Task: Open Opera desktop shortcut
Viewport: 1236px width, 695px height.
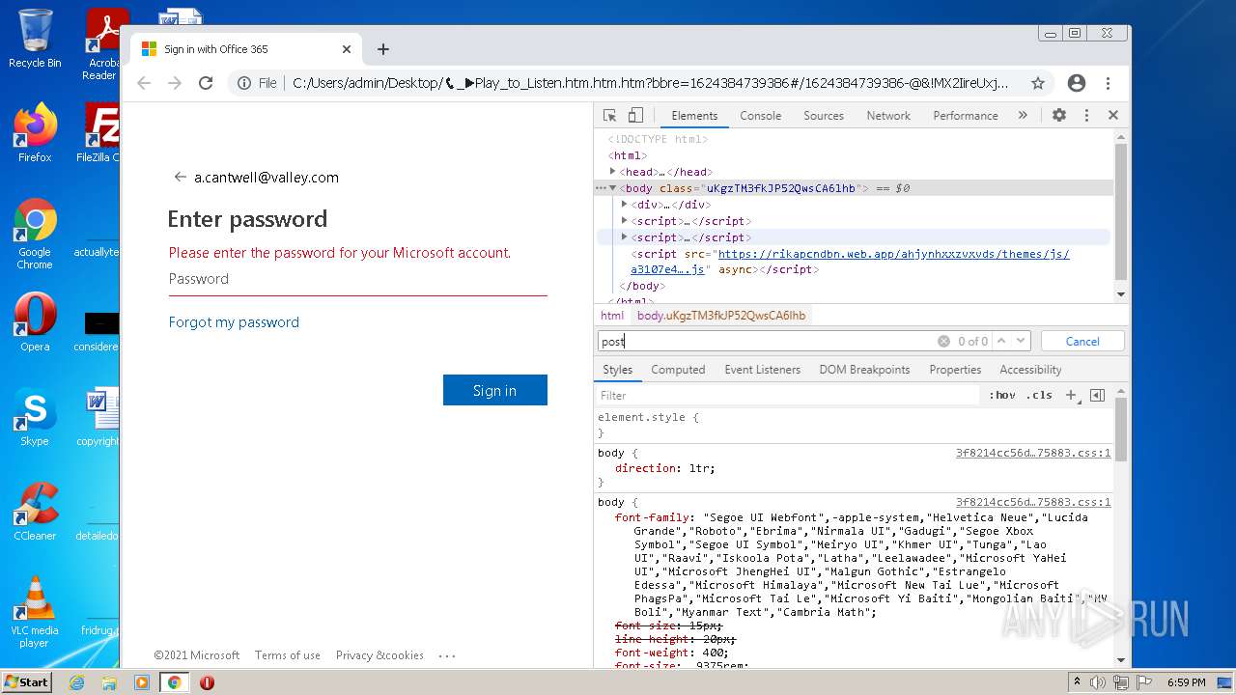Action: point(35,321)
